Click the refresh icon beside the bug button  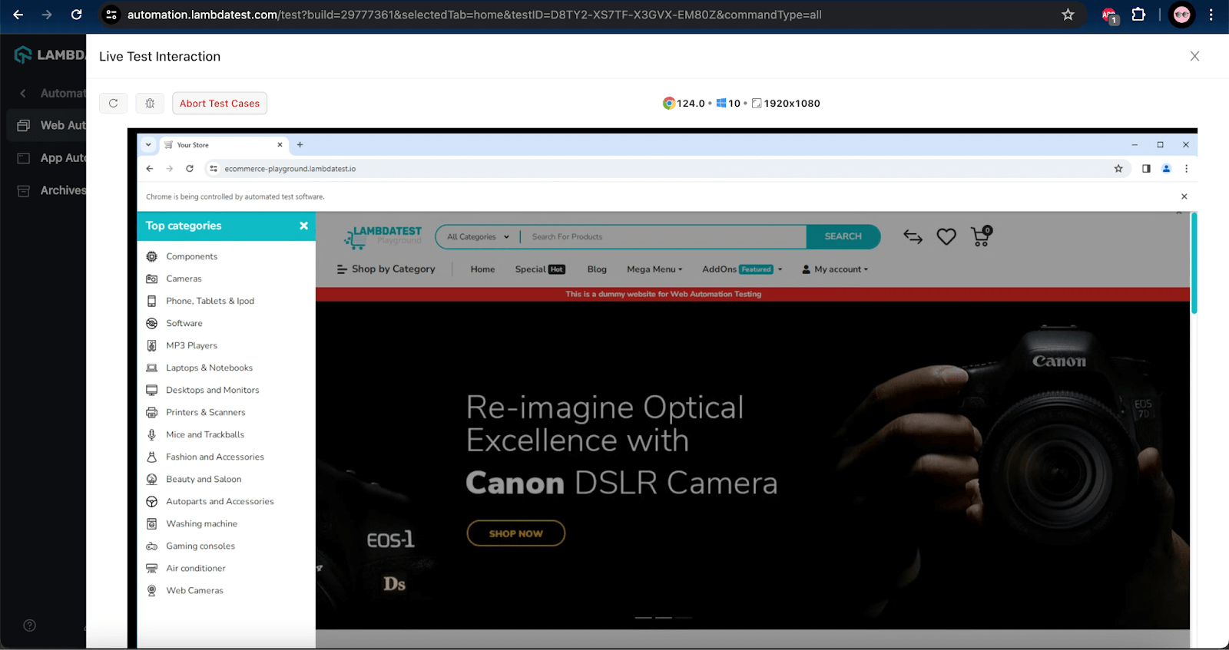point(114,104)
